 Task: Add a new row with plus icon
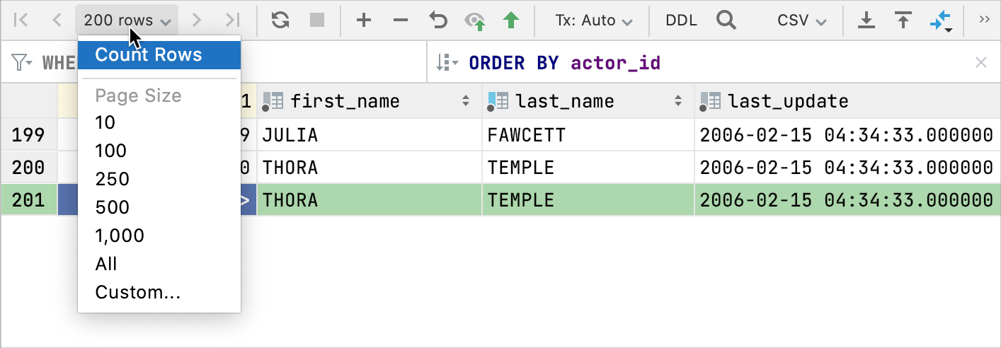point(364,20)
